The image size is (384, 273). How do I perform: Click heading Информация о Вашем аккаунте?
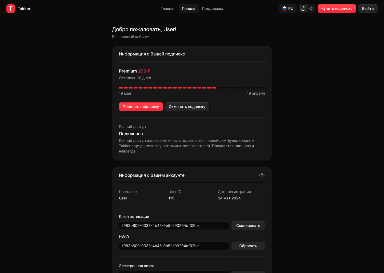pyautogui.click(x=152, y=175)
